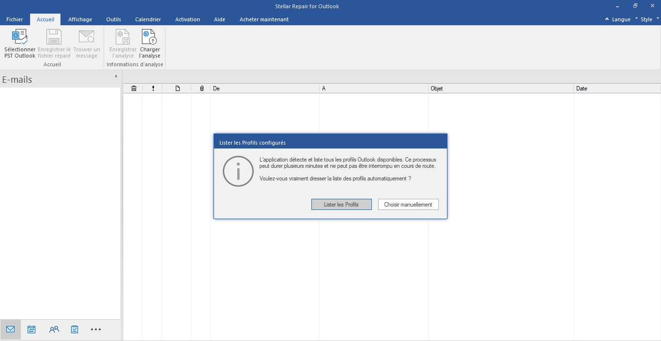The height and width of the screenshot is (341, 661).
Task: Switch to the calendar view icon
Action: click(31, 329)
